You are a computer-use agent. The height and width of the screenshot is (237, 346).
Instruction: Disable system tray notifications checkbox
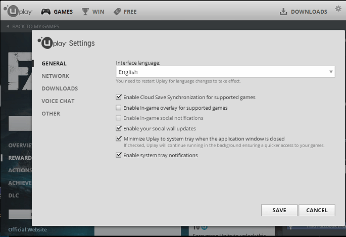click(x=119, y=155)
